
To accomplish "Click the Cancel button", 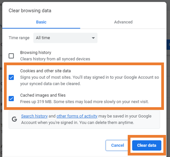I will tap(117, 145).
